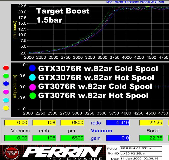Click the yellow rpm value field 6800

(72, 123)
